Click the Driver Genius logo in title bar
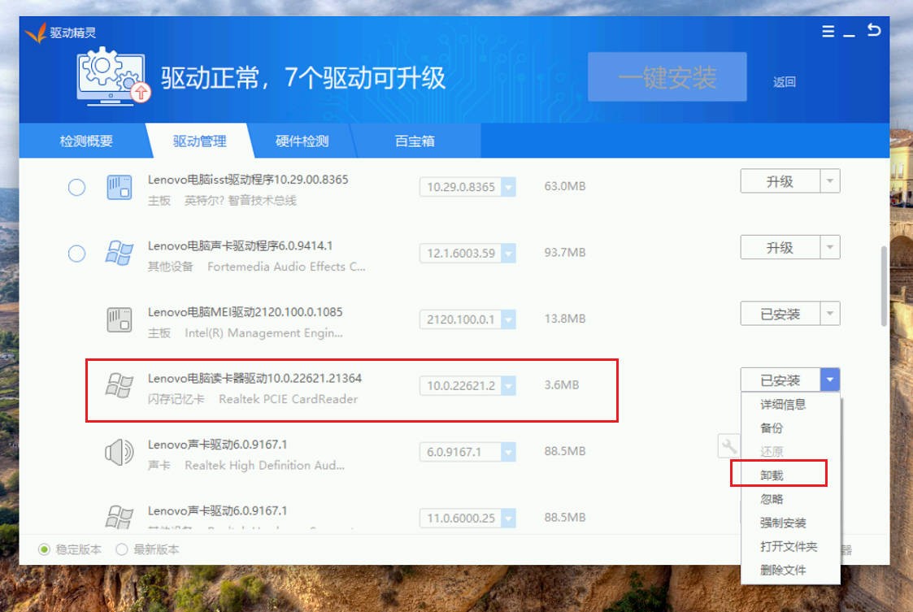The width and height of the screenshot is (913, 612). click(x=35, y=33)
